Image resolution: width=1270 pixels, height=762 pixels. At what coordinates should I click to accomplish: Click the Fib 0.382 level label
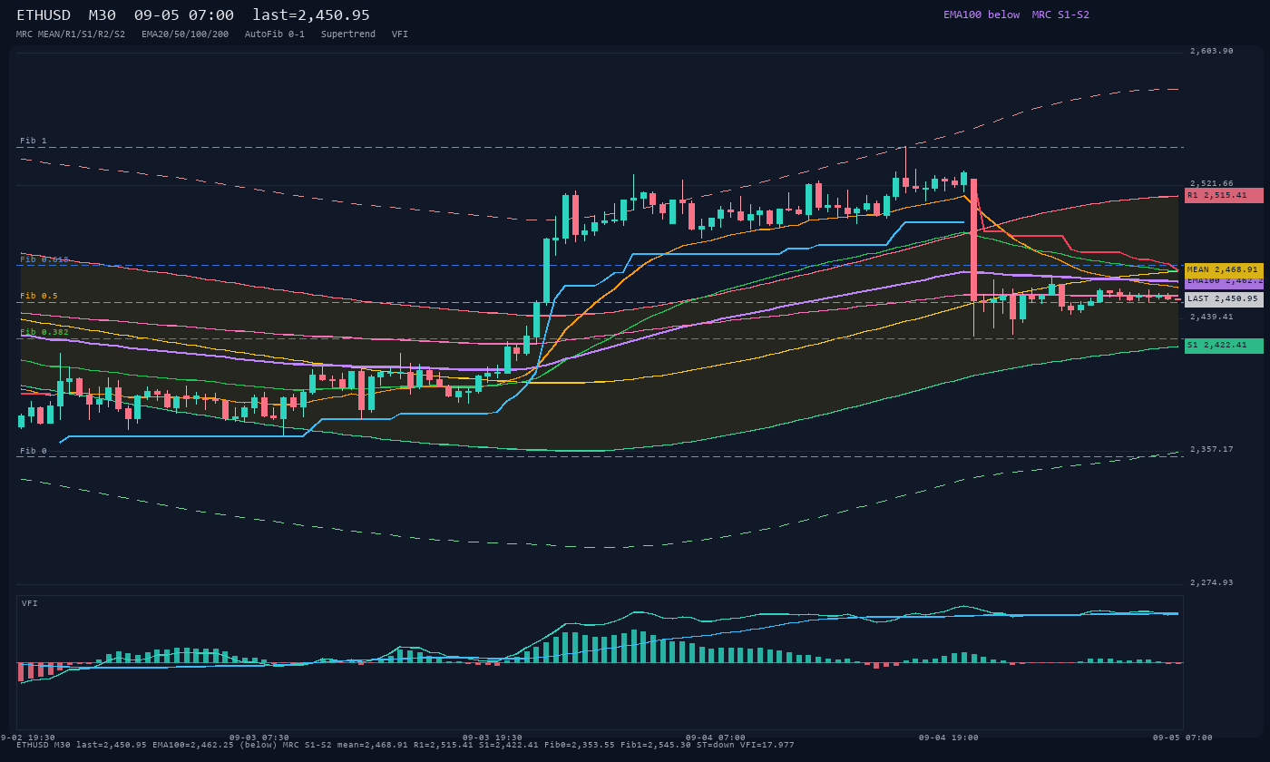click(44, 332)
